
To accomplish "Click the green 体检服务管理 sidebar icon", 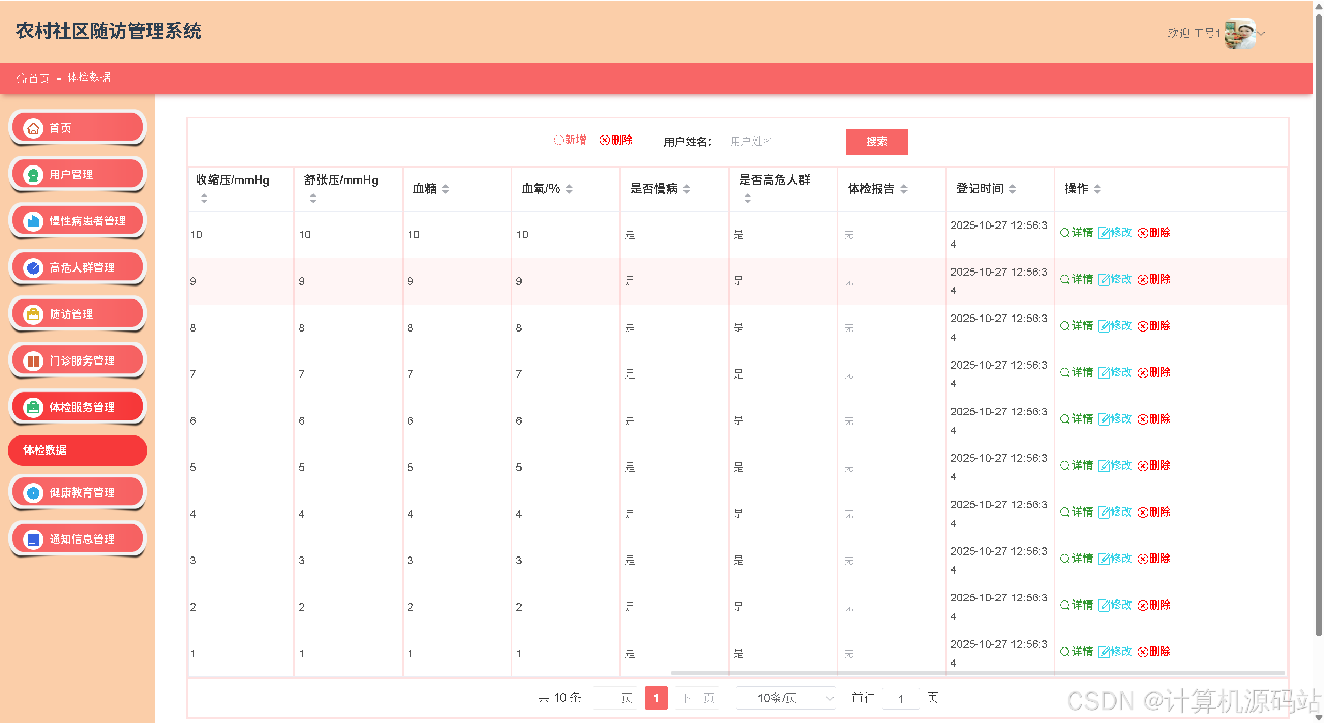I will click(33, 407).
